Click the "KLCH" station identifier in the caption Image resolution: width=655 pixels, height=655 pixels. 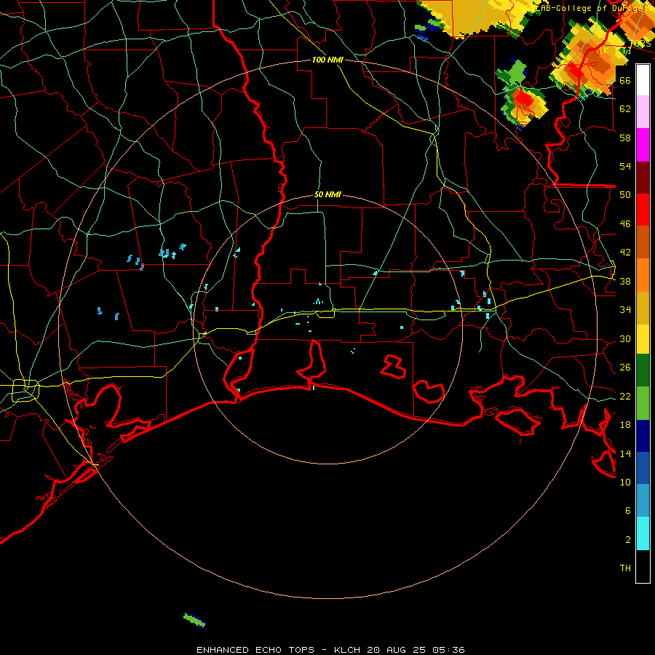point(347,650)
